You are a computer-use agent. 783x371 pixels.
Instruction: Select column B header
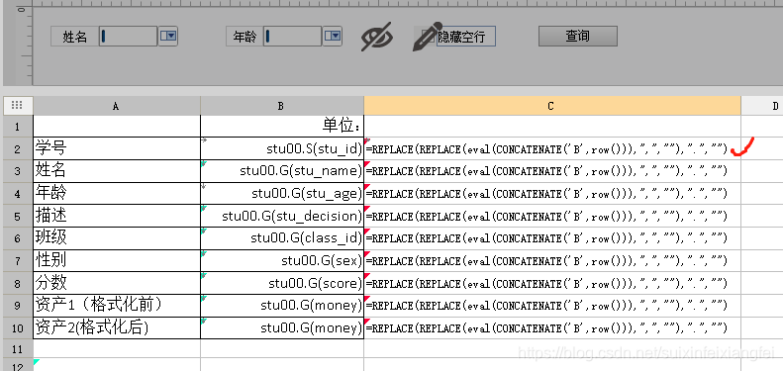coord(282,106)
